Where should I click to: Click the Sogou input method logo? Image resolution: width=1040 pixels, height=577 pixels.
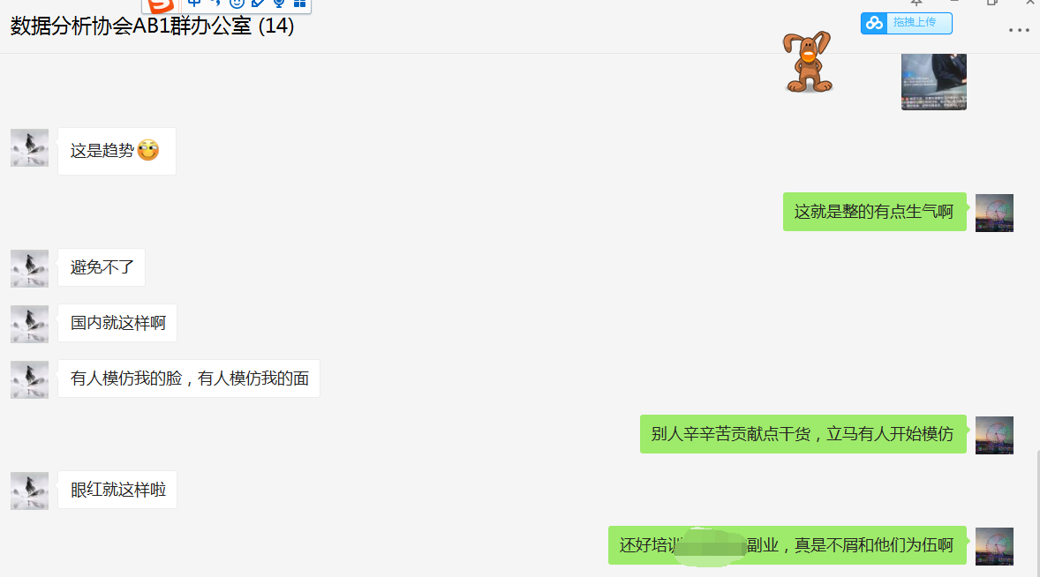(x=161, y=5)
